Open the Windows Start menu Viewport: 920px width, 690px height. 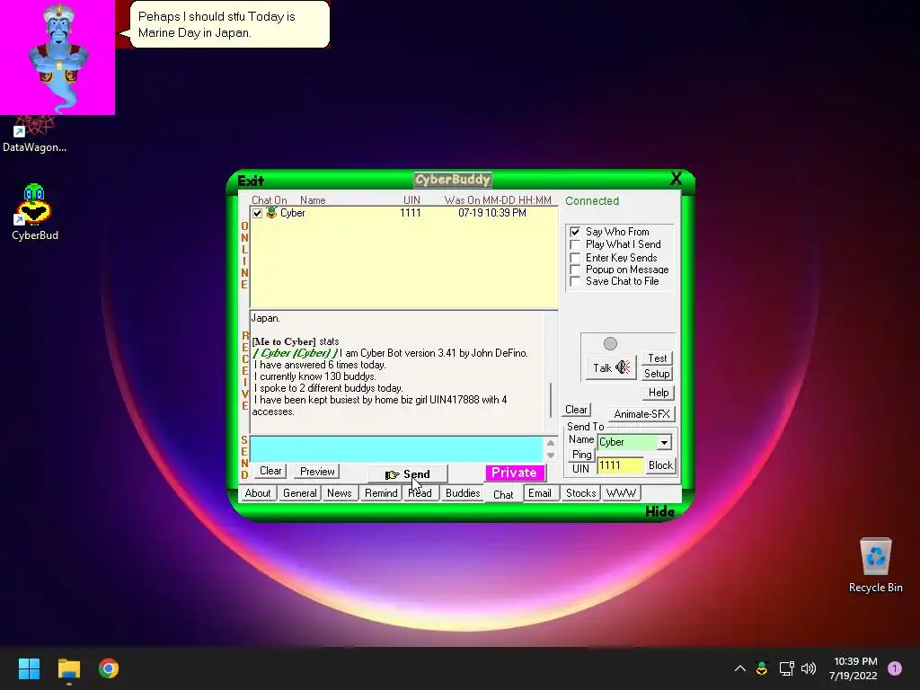pos(29,668)
